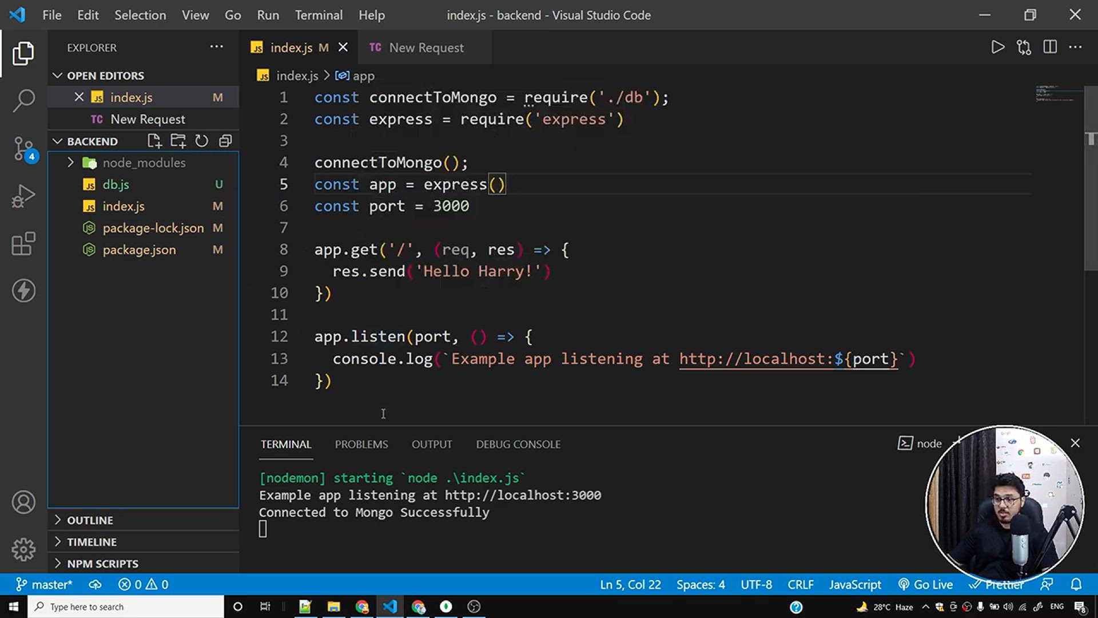This screenshot has width=1098, height=618.
Task: Click New Folder icon in BACKEND header
Action: click(178, 141)
